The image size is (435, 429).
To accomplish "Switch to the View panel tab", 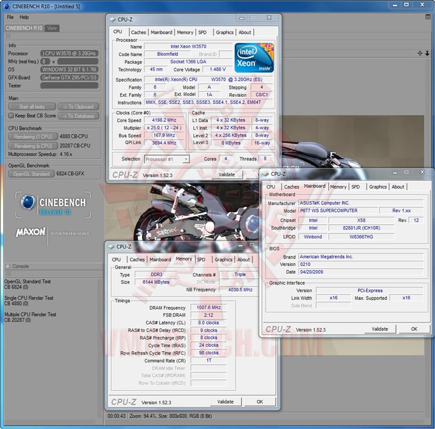I will (52, 28).
